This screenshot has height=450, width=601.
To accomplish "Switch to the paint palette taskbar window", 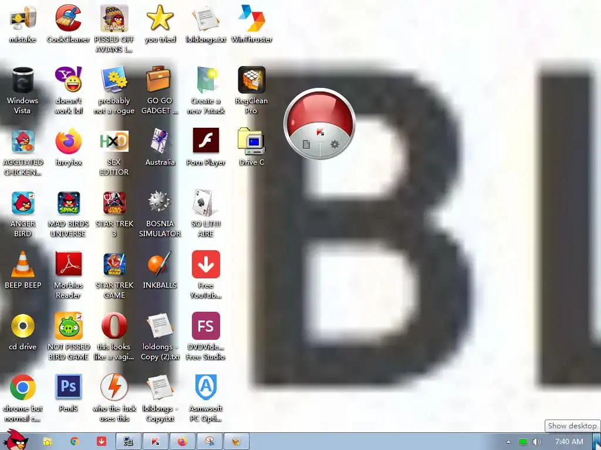I will point(210,442).
